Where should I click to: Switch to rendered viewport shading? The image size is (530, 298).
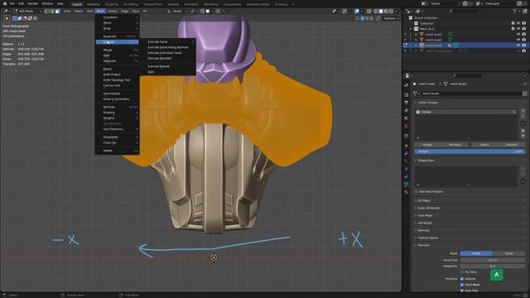[x=391, y=11]
